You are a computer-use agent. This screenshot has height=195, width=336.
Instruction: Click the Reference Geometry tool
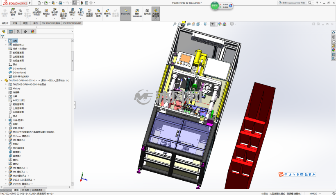81,12
